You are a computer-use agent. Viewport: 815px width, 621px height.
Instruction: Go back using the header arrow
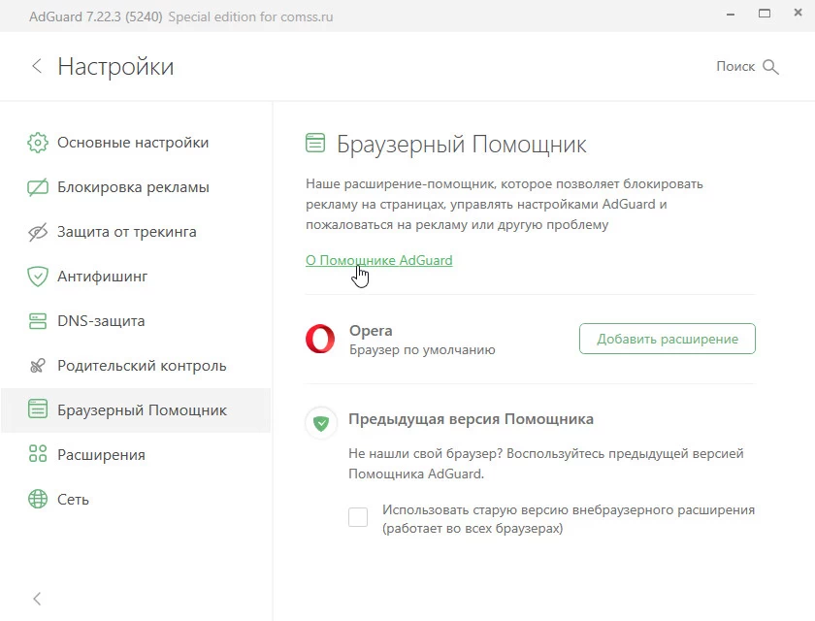[37, 66]
